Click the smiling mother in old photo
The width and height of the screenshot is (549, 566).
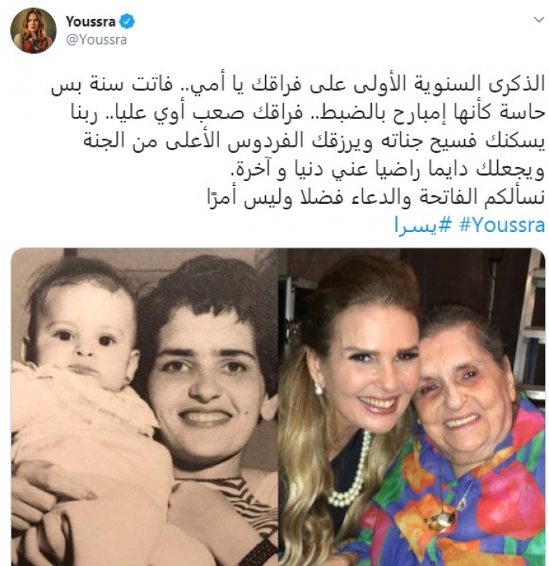coord(209,368)
